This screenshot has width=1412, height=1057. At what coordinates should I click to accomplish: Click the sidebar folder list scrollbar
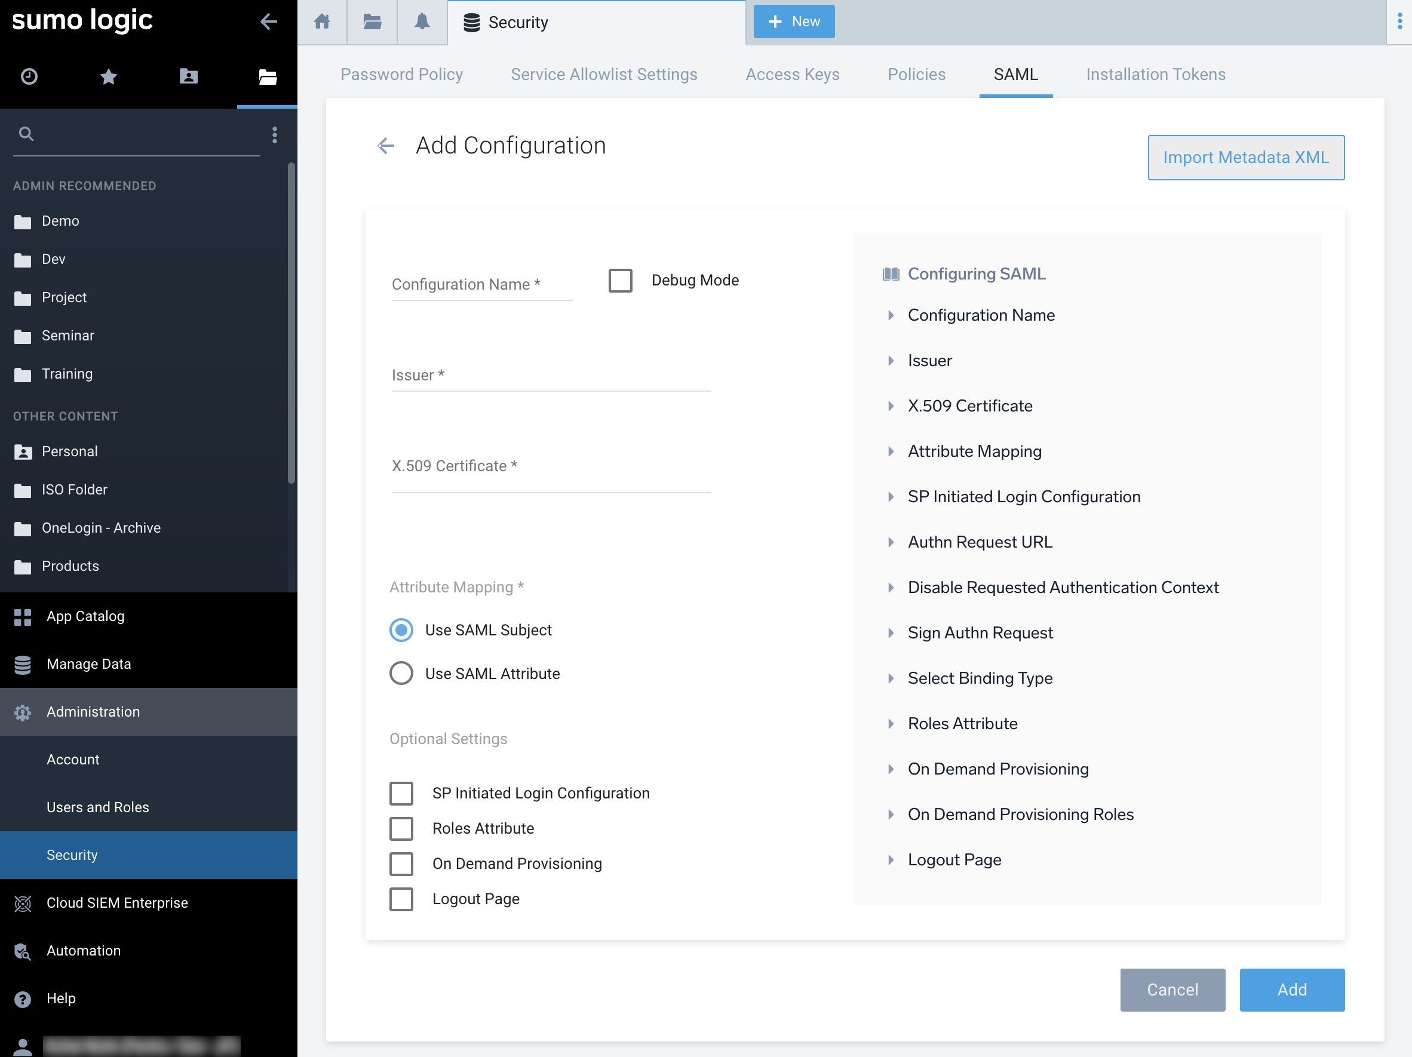coord(291,324)
